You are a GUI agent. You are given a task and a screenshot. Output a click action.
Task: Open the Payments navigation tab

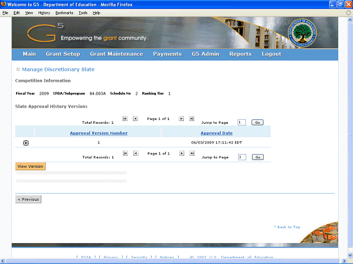point(167,54)
